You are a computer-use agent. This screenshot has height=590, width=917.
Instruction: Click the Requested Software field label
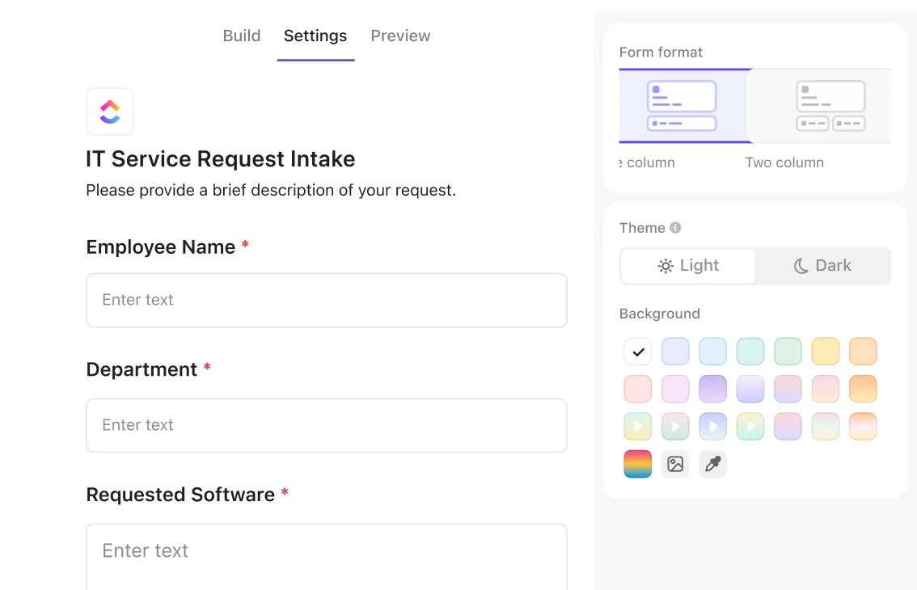click(x=180, y=495)
